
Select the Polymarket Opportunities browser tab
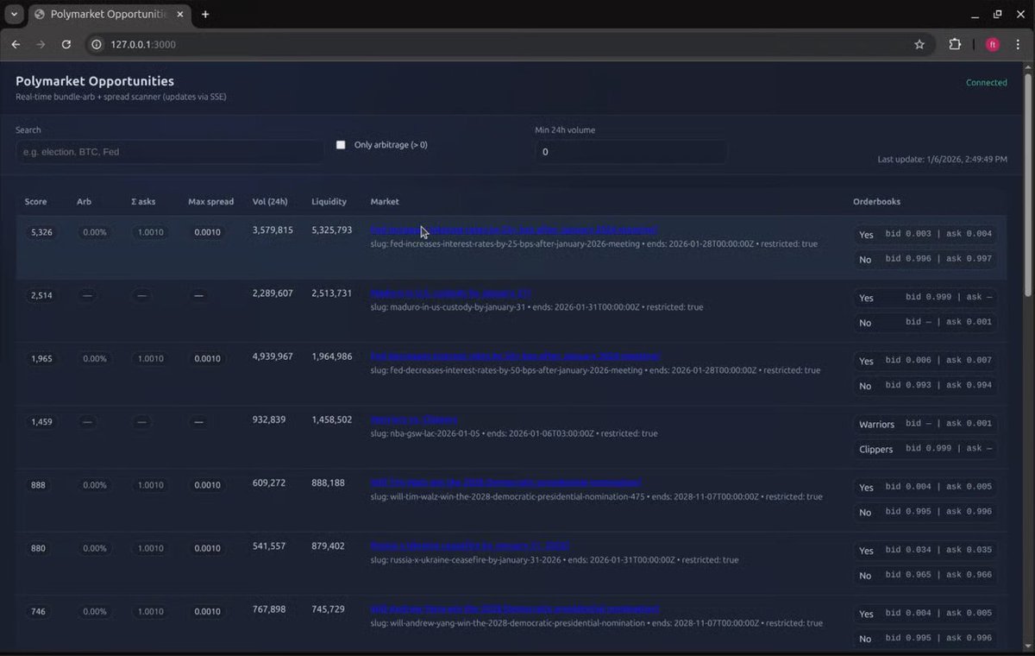click(108, 15)
